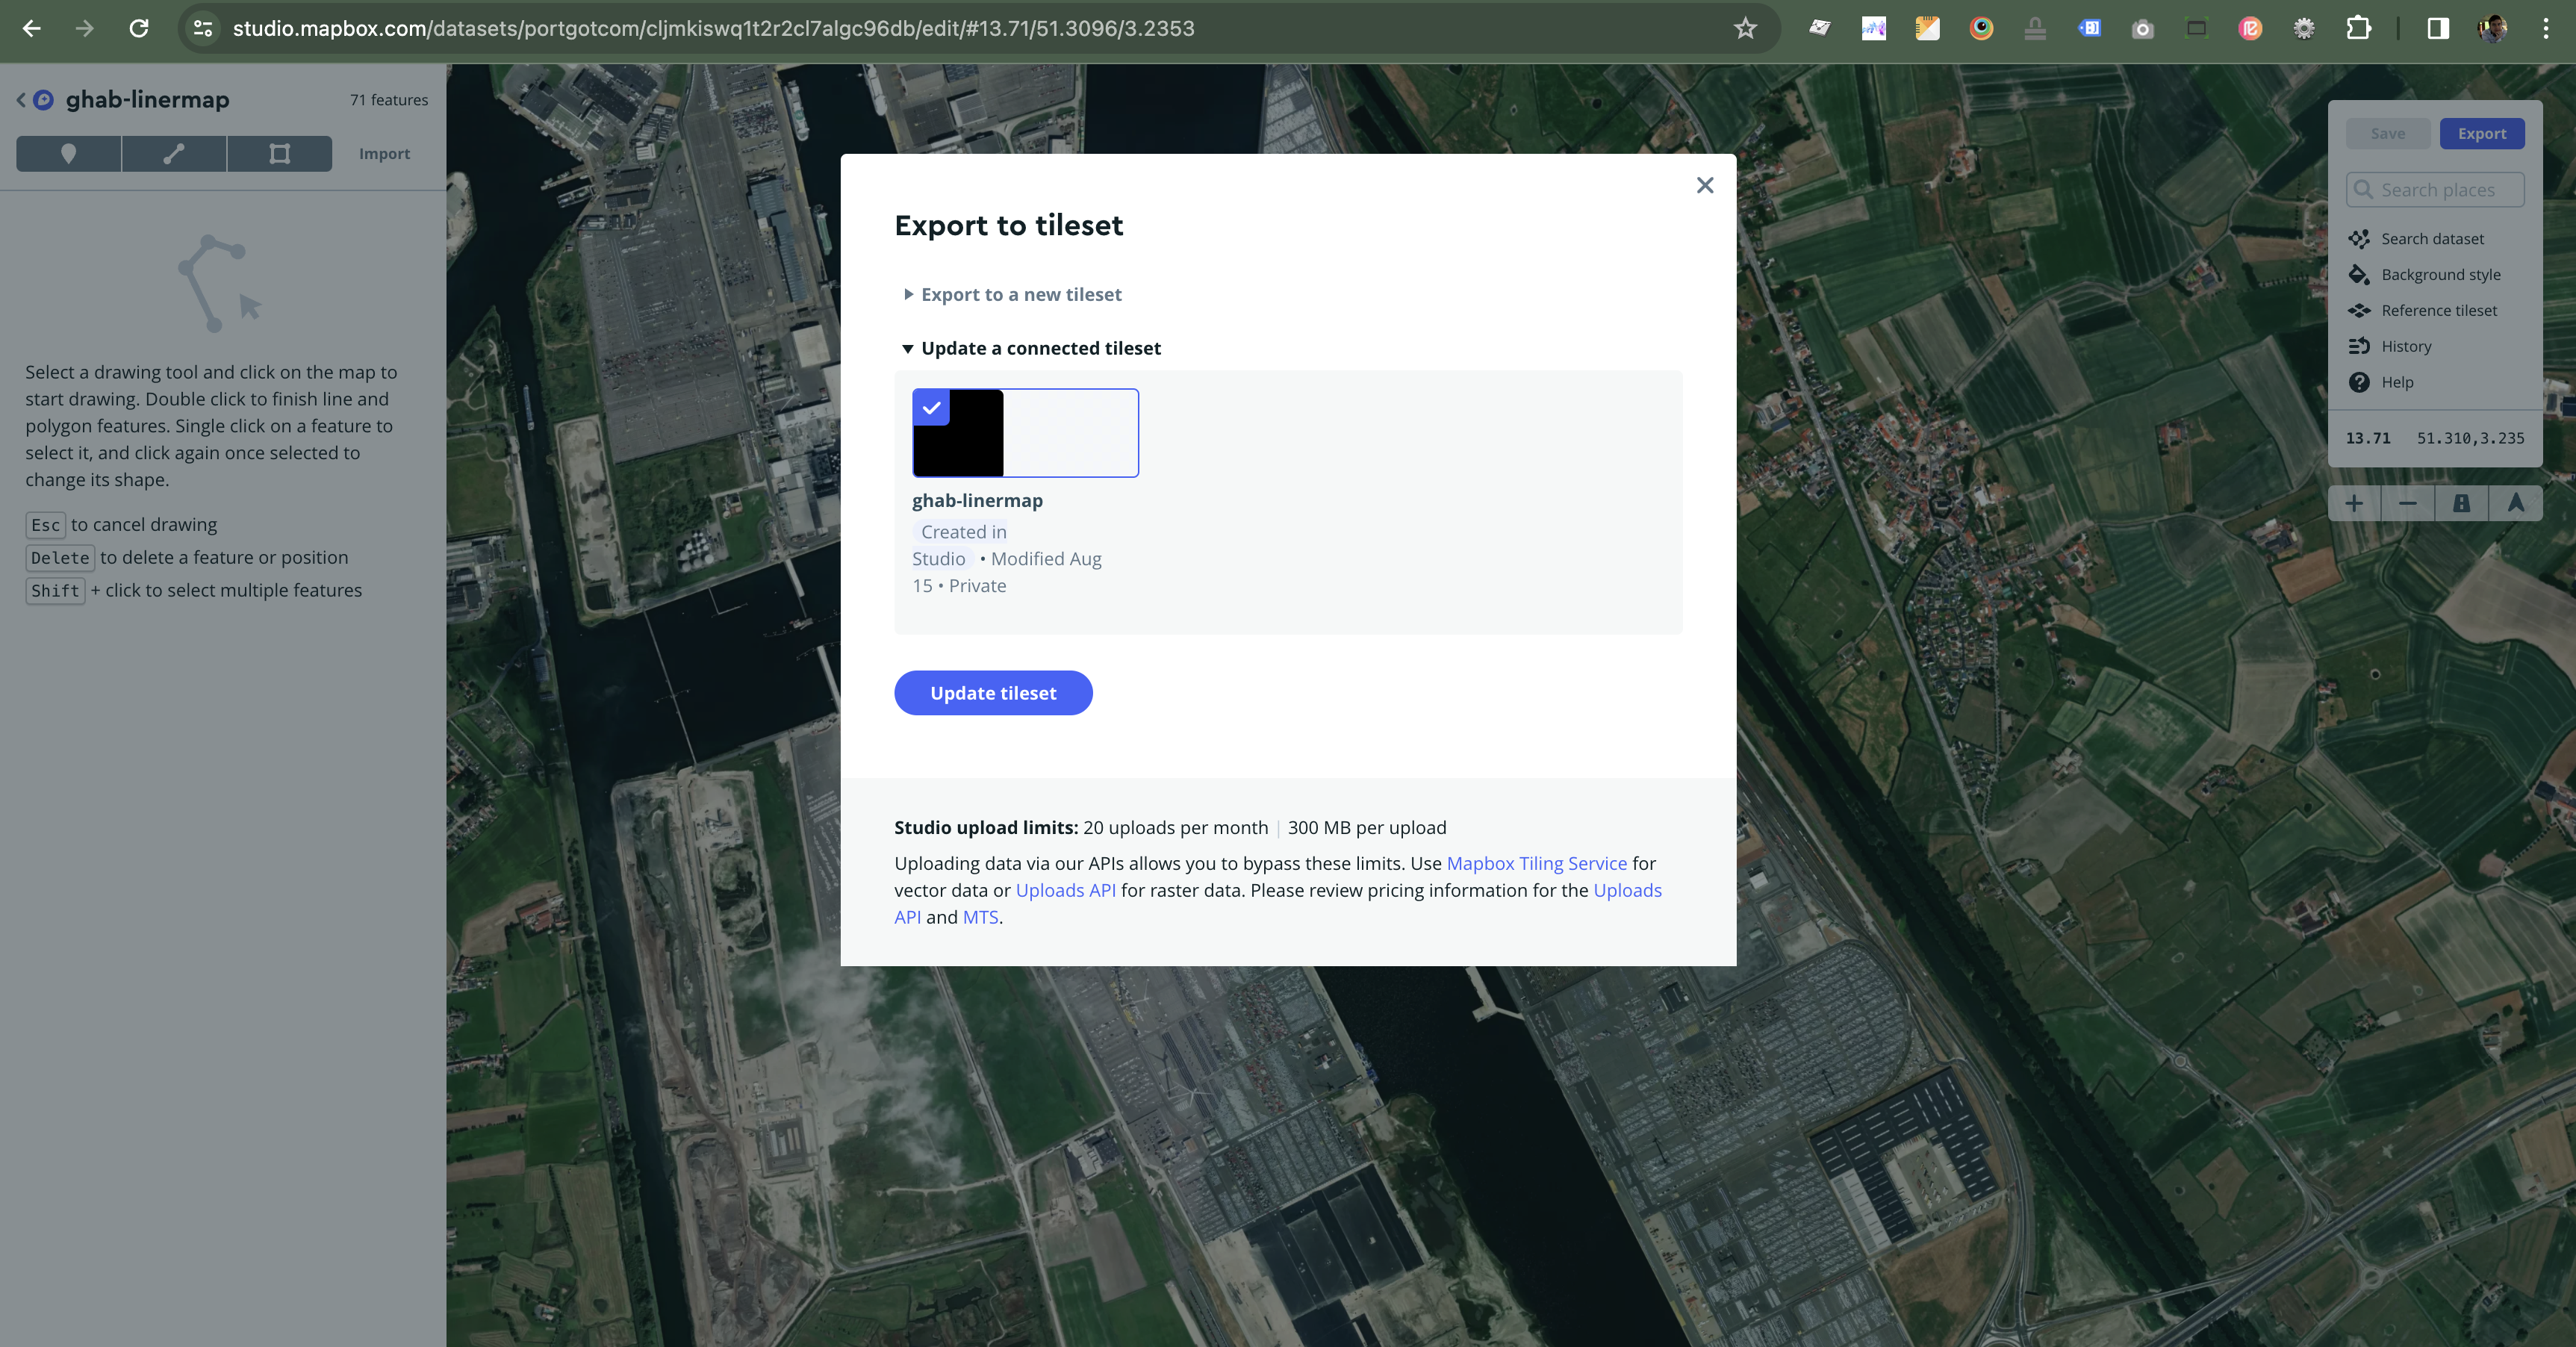This screenshot has height=1347, width=2576.
Task: Uncheck the ghab-linermap tileset checkbox
Action: (931, 408)
